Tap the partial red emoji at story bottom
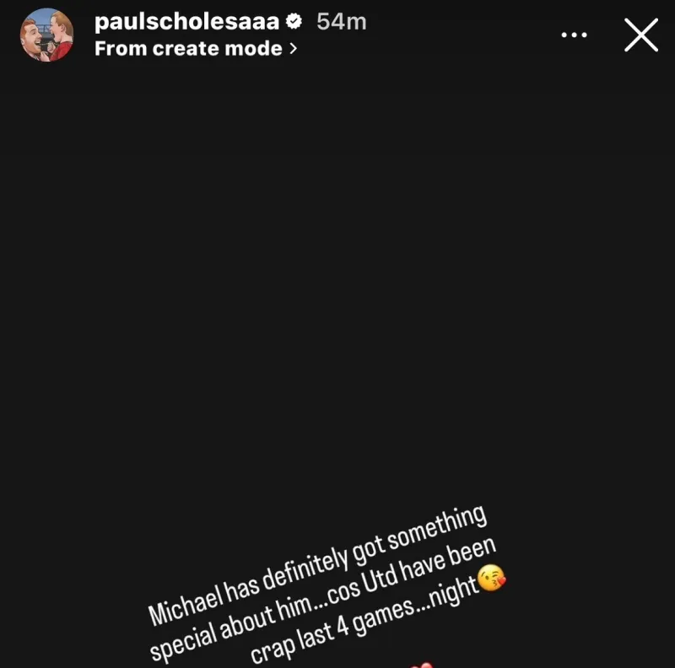Screen dimensions: 675x668 (422, 665)
